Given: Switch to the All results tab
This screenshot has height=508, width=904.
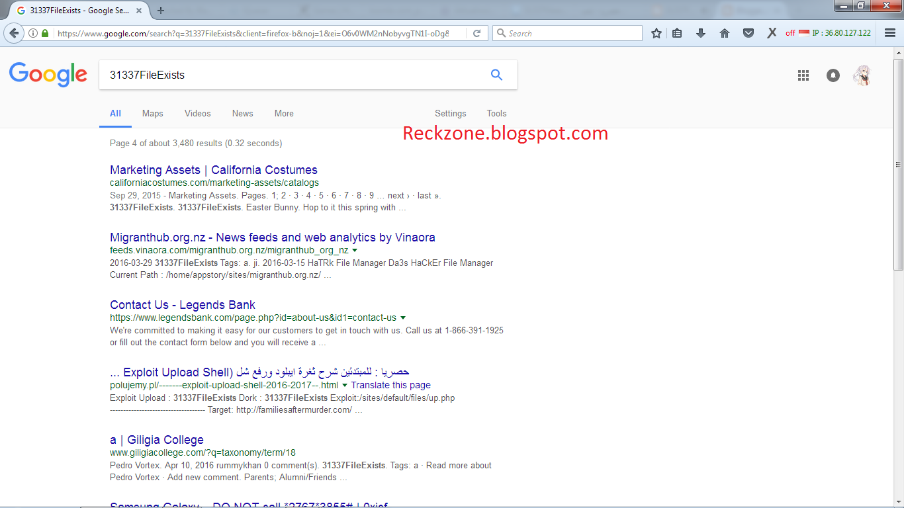Looking at the screenshot, I should [x=115, y=113].
